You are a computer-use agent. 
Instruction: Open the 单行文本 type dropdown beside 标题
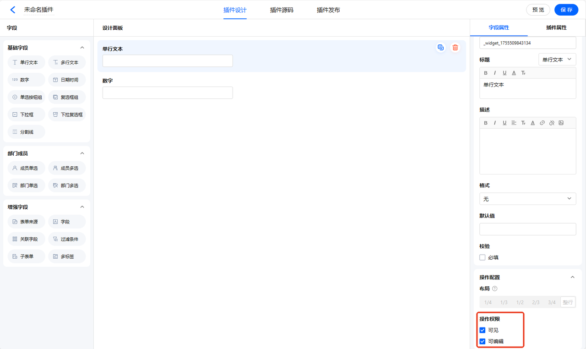click(x=557, y=60)
